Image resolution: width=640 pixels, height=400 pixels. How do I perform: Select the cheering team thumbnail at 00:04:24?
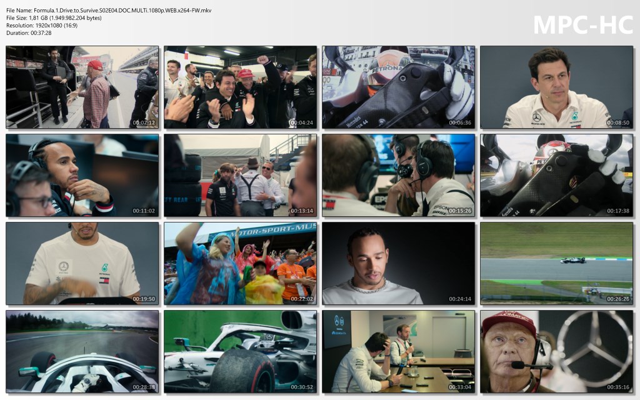pyautogui.click(x=240, y=87)
